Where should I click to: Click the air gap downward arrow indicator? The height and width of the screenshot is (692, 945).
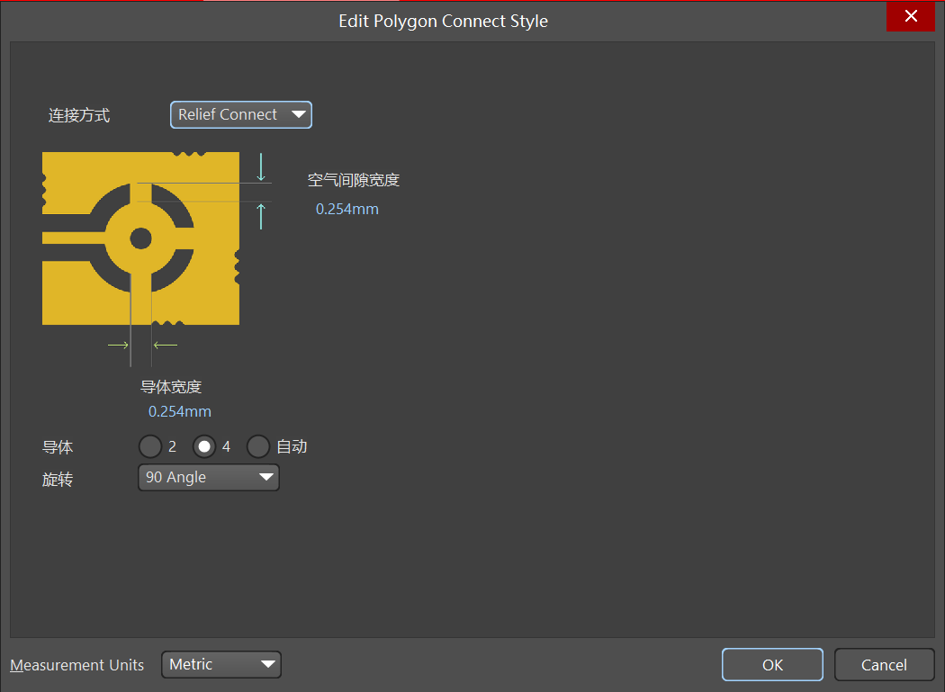pos(261,167)
